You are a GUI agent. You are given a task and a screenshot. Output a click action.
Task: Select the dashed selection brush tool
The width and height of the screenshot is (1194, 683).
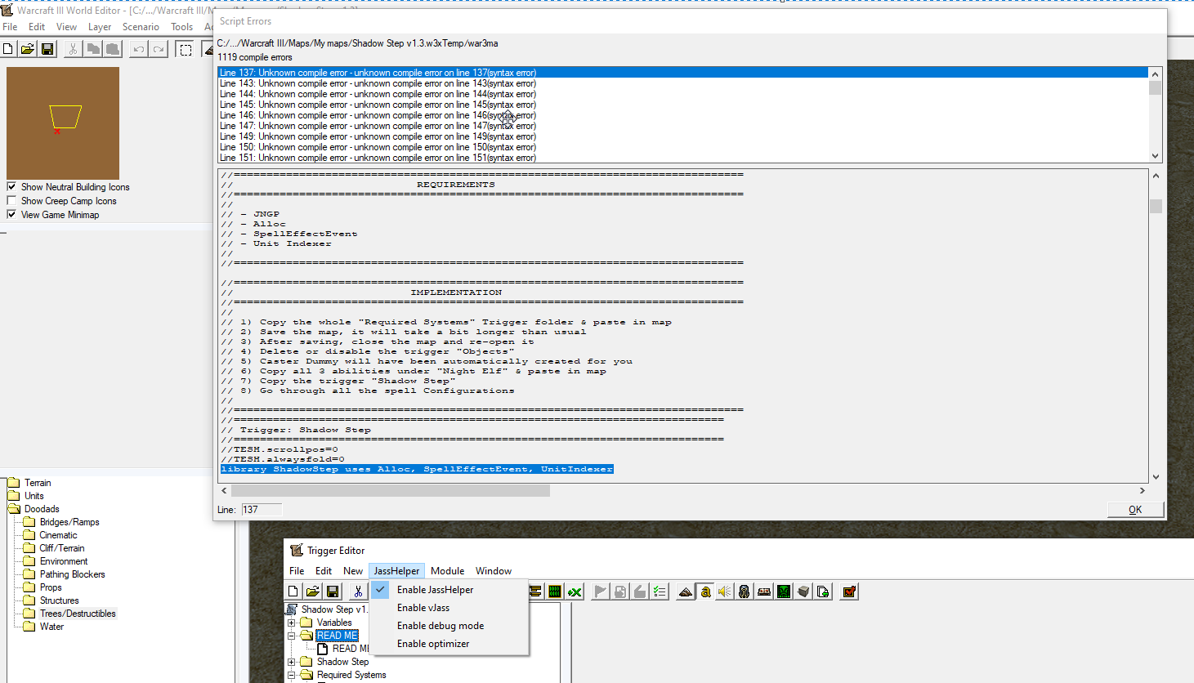(x=186, y=50)
